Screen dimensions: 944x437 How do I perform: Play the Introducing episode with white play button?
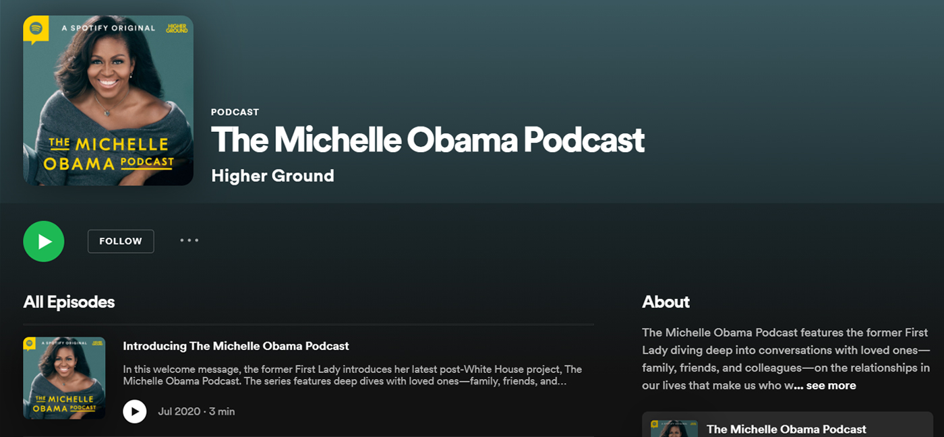[x=135, y=411]
